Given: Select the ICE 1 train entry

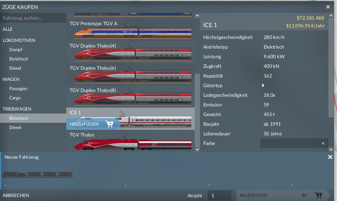Looking at the screenshot, I should click(130, 119).
